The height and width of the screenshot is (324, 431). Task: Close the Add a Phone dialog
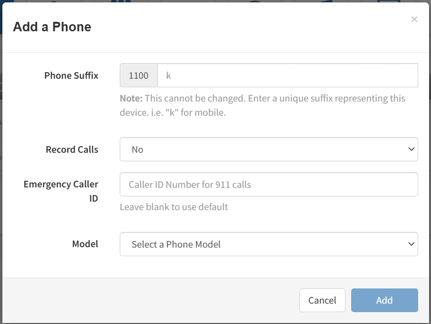coord(414,19)
